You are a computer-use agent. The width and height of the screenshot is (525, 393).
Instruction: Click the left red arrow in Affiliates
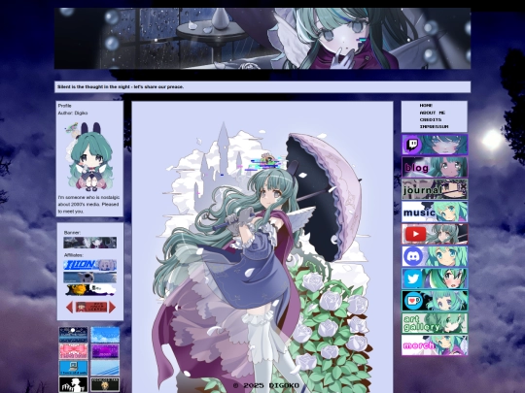69,307
